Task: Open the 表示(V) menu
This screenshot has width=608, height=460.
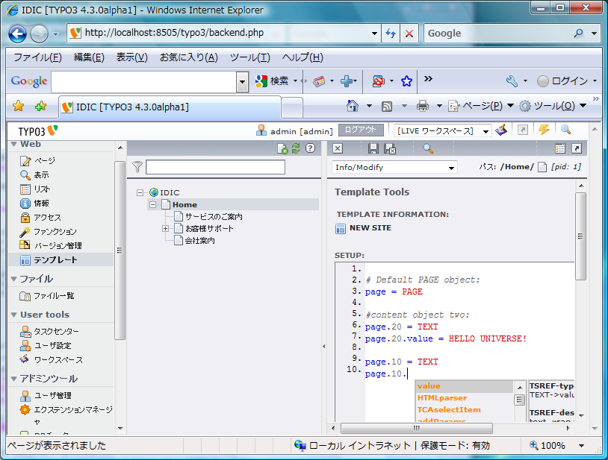Action: [132, 57]
